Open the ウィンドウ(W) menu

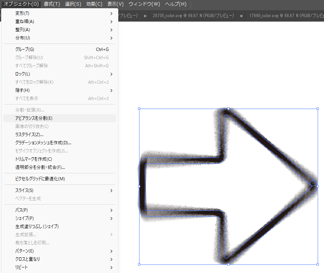(144, 4)
